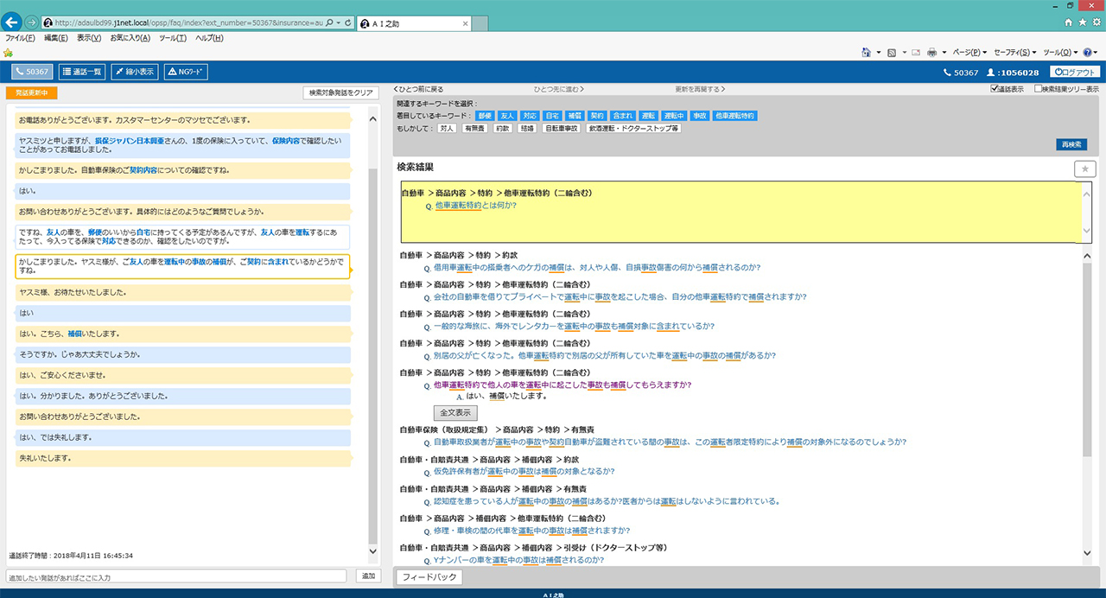1106x598 pixels.
Task: Switch to compact view 縮小表示
Action: pyautogui.click(x=135, y=72)
